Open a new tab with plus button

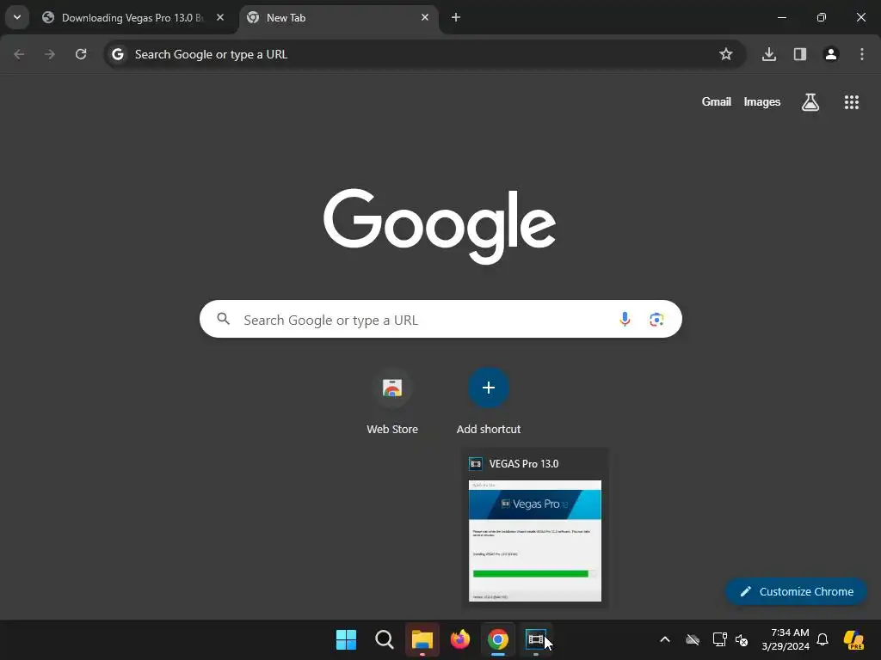pos(456,17)
